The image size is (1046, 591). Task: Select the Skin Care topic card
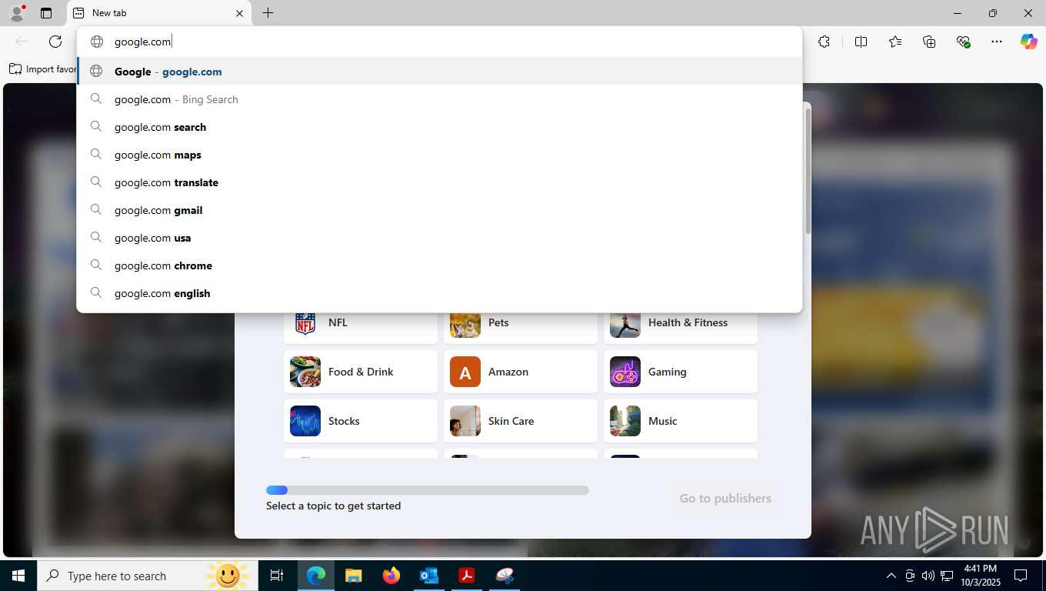click(521, 421)
